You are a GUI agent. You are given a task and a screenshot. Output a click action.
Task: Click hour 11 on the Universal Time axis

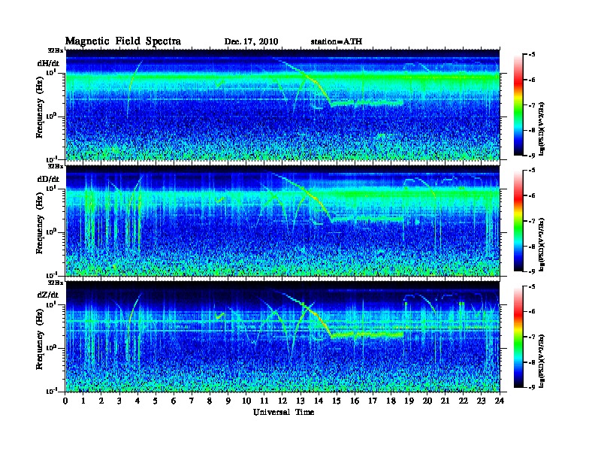[264, 401]
